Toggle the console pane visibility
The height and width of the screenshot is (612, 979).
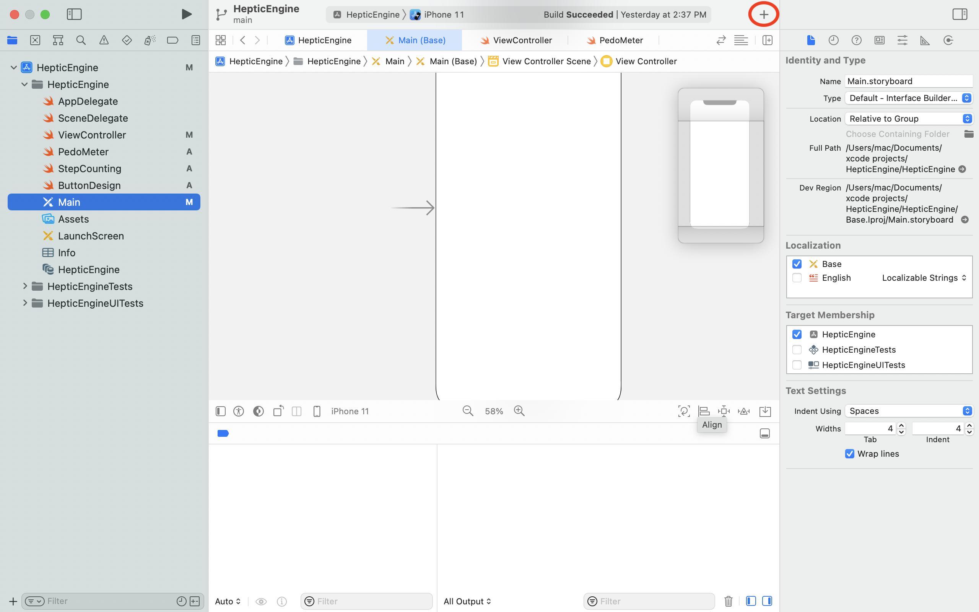click(x=767, y=601)
